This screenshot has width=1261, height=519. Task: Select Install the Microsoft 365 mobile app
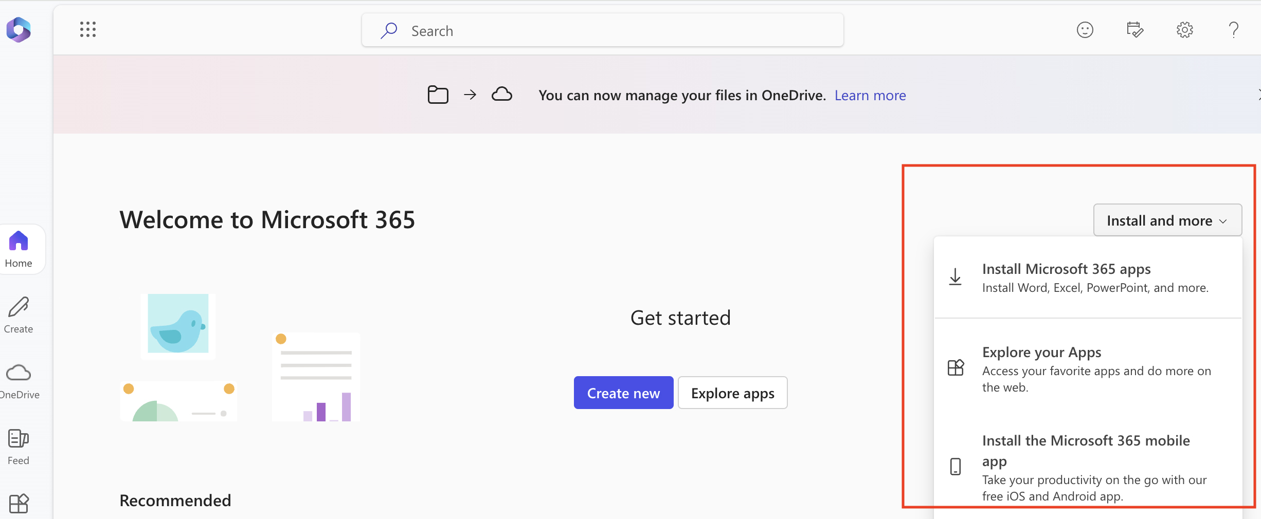[x=1088, y=467]
